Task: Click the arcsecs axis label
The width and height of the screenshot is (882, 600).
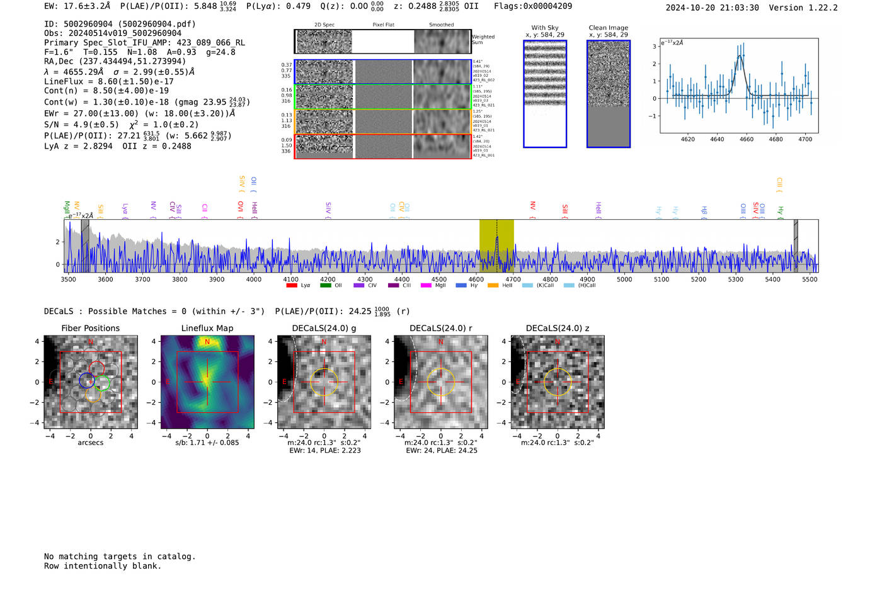Action: [91, 443]
